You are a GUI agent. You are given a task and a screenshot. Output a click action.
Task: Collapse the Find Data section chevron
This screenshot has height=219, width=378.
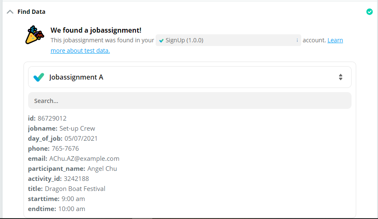point(10,12)
